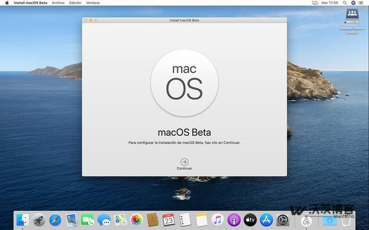
Task: Click the Mar 17:50 clock
Action: pos(330,3)
